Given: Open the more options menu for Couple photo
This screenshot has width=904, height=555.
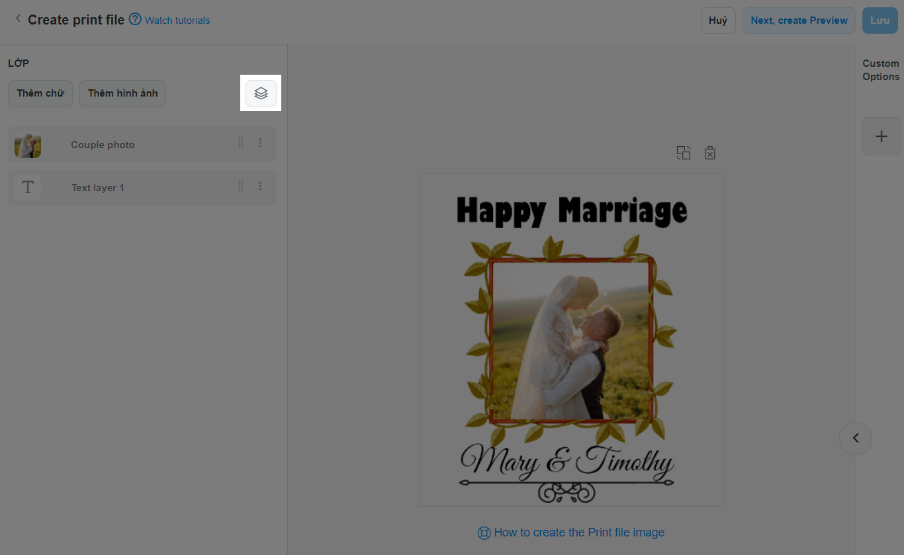Looking at the screenshot, I should pyautogui.click(x=260, y=143).
